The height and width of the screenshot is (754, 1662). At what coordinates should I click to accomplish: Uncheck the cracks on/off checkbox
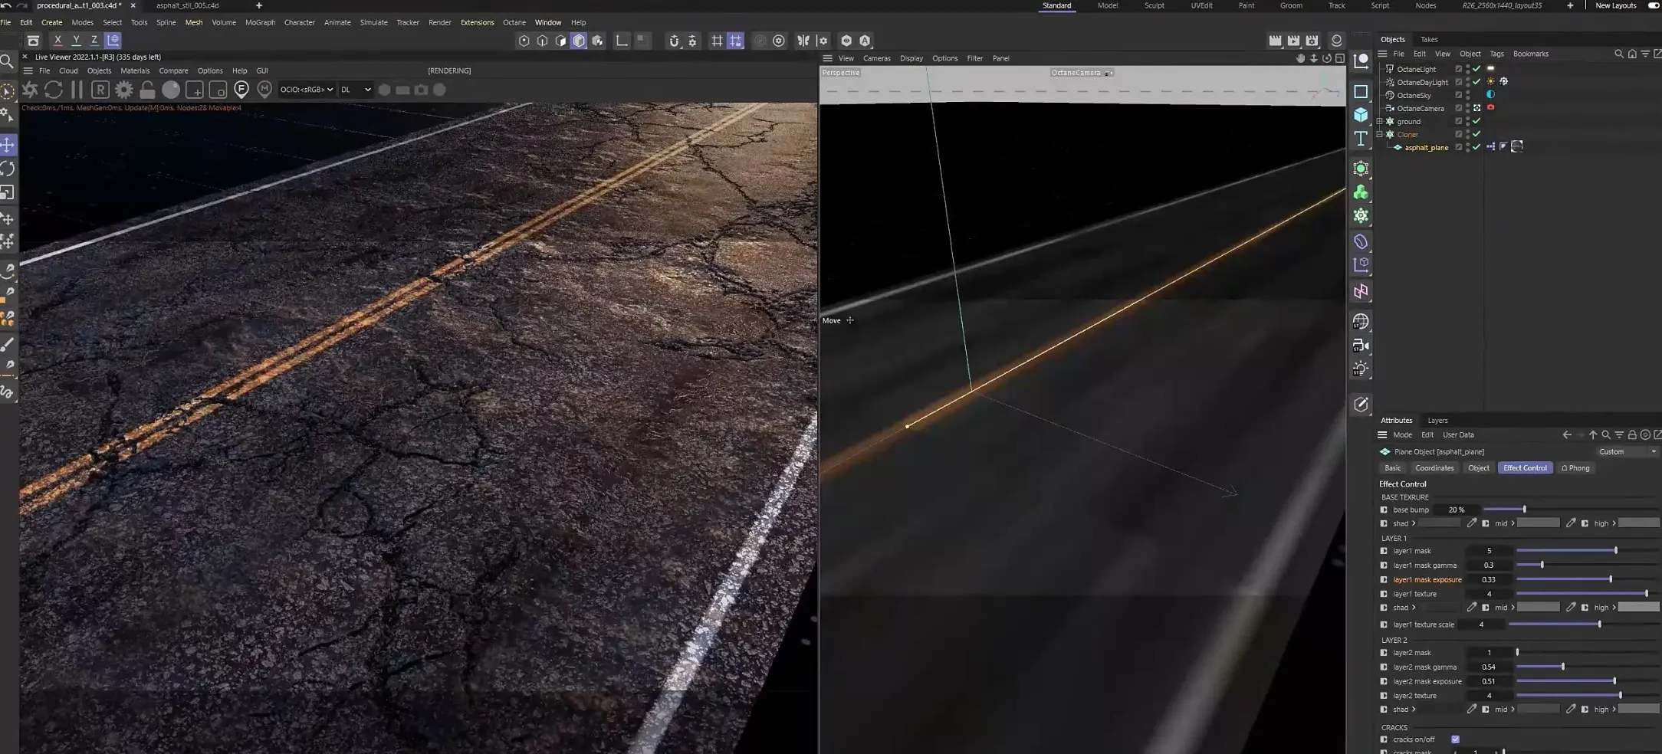1455,739
